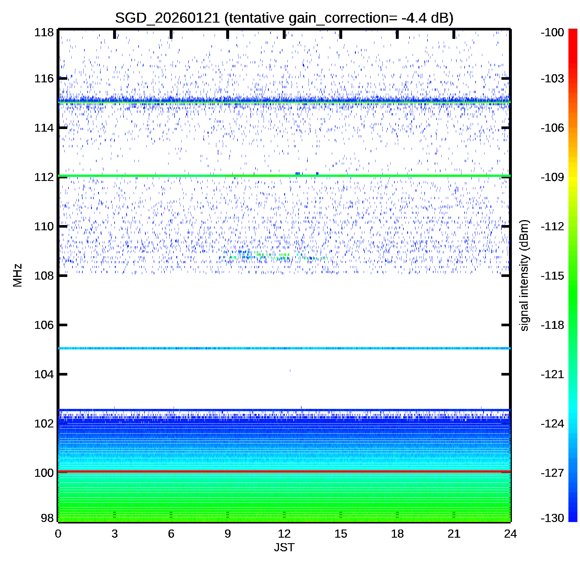Click the 12 tick label on x-axis
This screenshot has width=580, height=580.
click(284, 534)
